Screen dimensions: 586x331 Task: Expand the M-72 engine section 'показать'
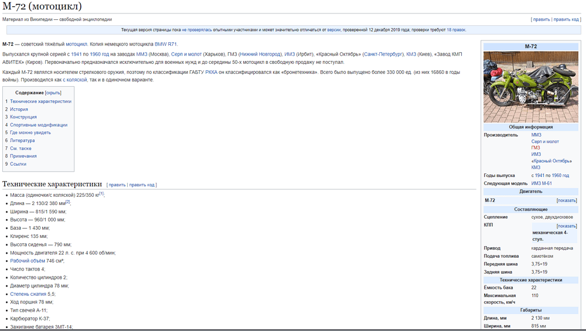pos(567,200)
